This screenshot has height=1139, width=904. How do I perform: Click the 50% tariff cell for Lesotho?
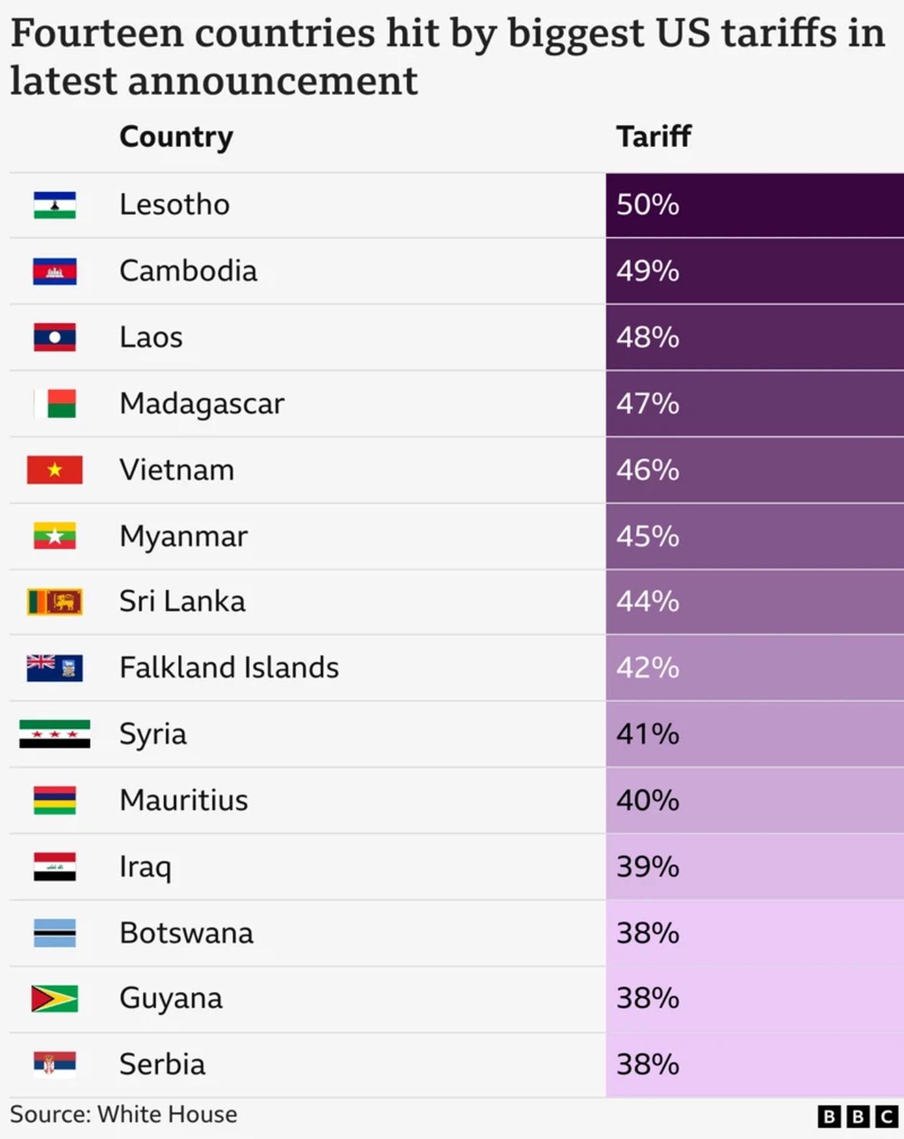point(754,205)
